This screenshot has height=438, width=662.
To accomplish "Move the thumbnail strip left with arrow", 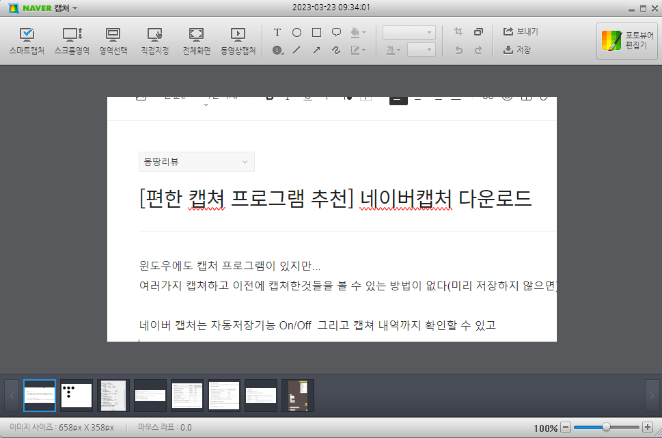I will click(12, 396).
